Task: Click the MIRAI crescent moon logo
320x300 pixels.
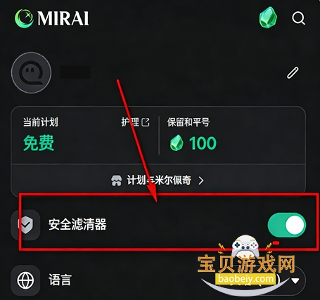Action: (24, 18)
